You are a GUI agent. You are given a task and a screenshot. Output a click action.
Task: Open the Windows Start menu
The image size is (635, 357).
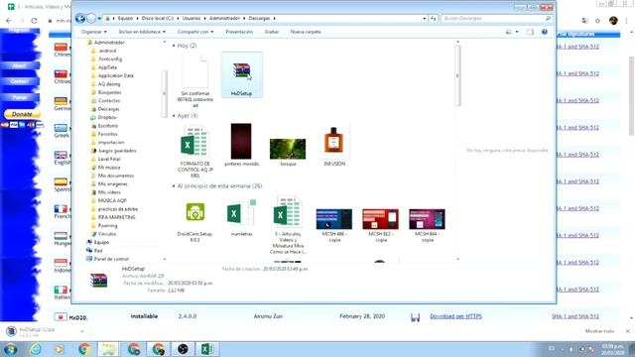click(10, 349)
